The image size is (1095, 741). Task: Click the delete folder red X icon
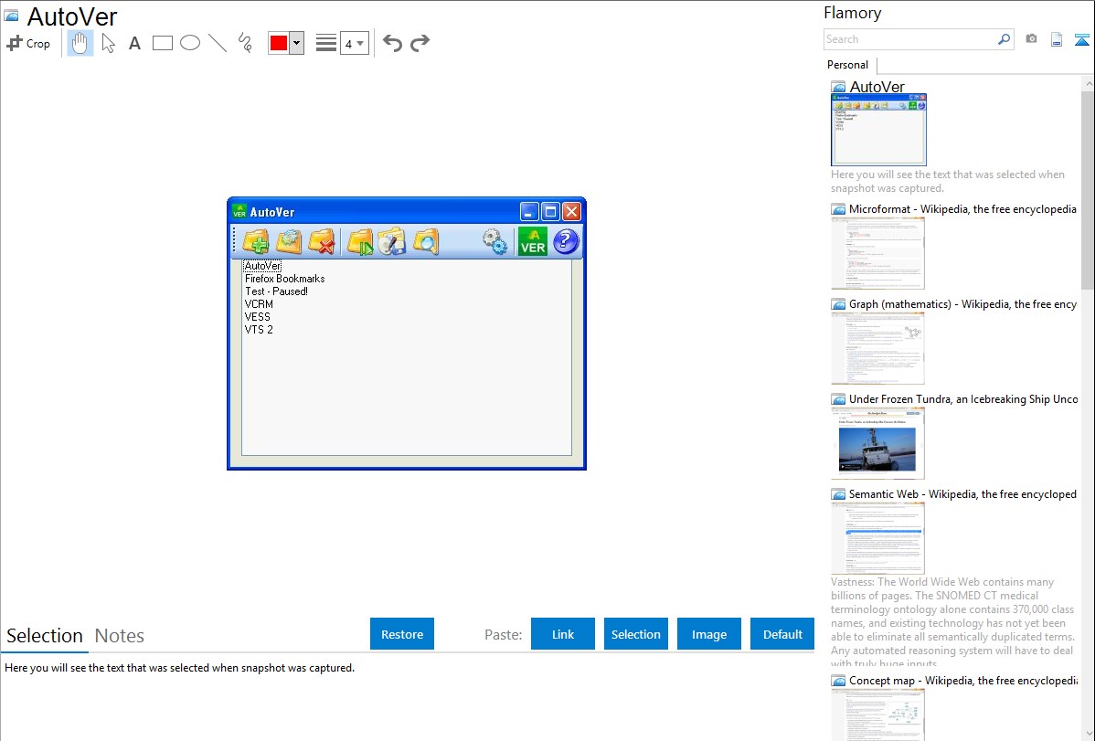[x=321, y=242]
